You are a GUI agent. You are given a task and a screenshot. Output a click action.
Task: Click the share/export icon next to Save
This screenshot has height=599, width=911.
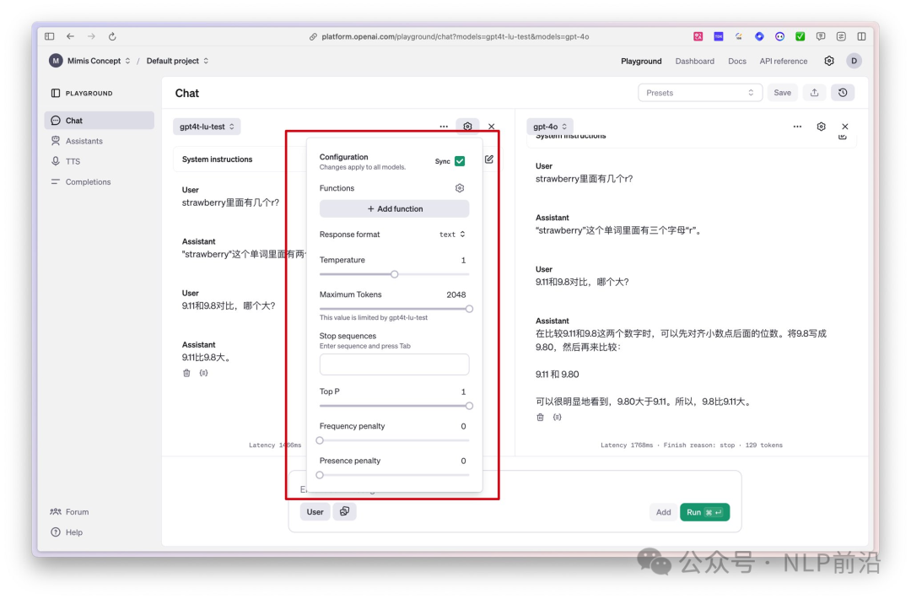(x=814, y=93)
